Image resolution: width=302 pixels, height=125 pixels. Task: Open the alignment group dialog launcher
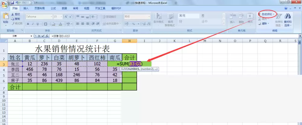tap(121, 30)
